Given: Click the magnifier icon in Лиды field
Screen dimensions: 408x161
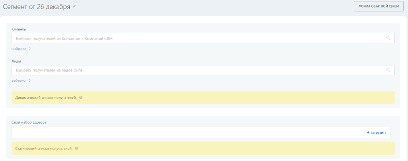Looking at the screenshot, I should pyautogui.click(x=388, y=70).
